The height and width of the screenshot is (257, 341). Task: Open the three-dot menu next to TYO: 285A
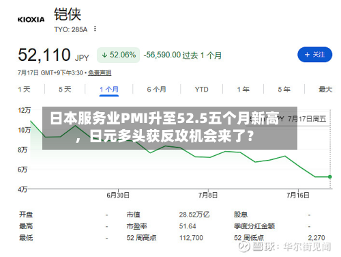95,29
